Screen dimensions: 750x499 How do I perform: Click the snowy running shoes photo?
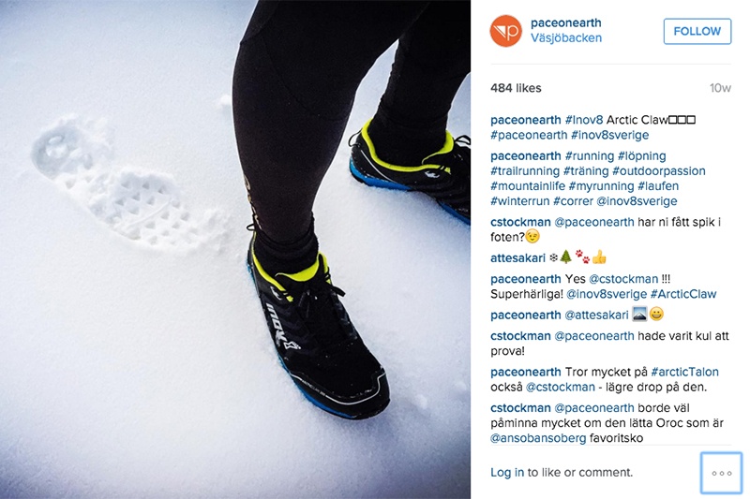point(235,249)
